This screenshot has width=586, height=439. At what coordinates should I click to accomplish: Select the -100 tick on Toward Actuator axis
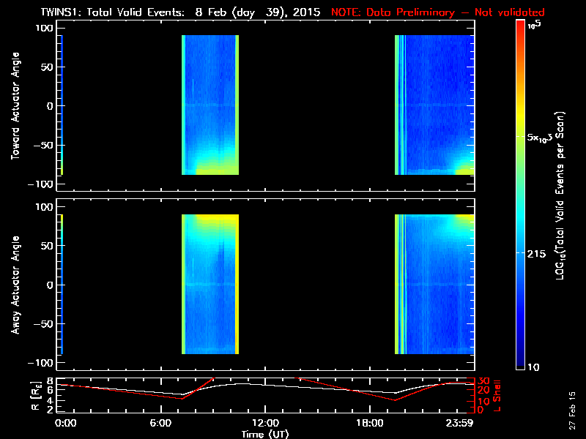[x=41, y=184]
